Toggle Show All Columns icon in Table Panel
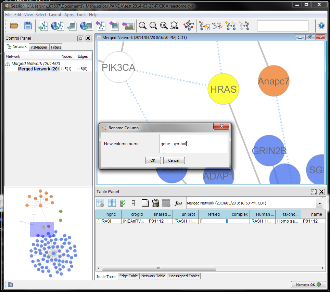This screenshot has width=330, height=292. [x=112, y=203]
